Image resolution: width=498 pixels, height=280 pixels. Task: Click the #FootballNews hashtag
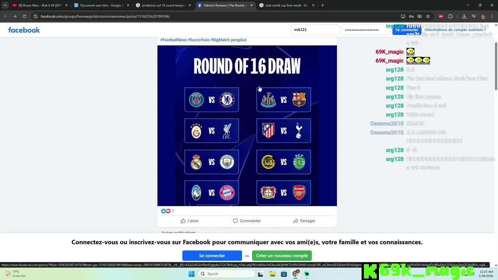click(x=174, y=40)
